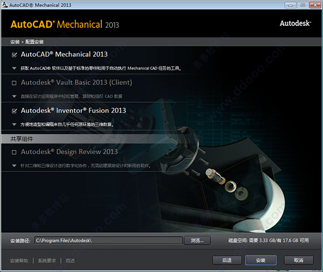This screenshot has height=272, width=323.
Task: Expand Inventor Fusion 2013 description arrow
Action: click(x=14, y=124)
